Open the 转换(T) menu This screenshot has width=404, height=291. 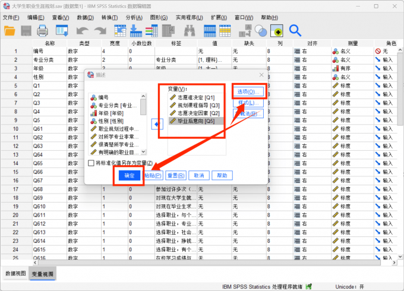[x=109, y=17]
